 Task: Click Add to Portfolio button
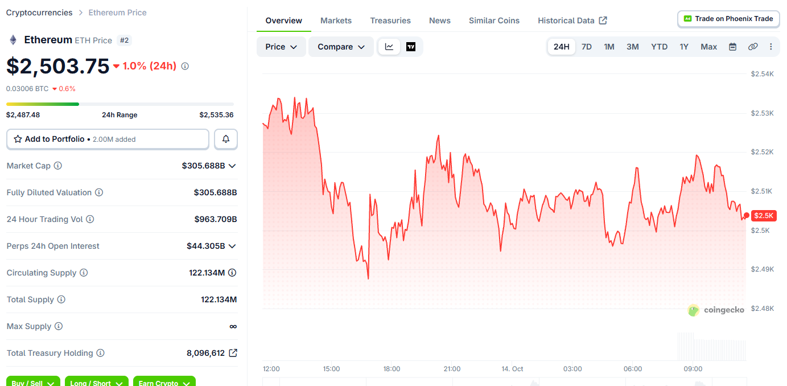tap(108, 139)
